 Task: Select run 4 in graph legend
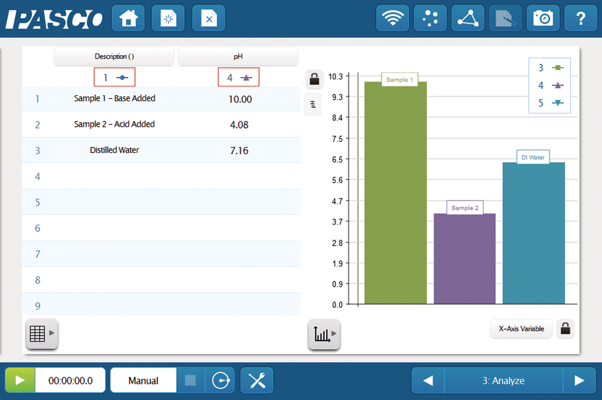point(550,86)
